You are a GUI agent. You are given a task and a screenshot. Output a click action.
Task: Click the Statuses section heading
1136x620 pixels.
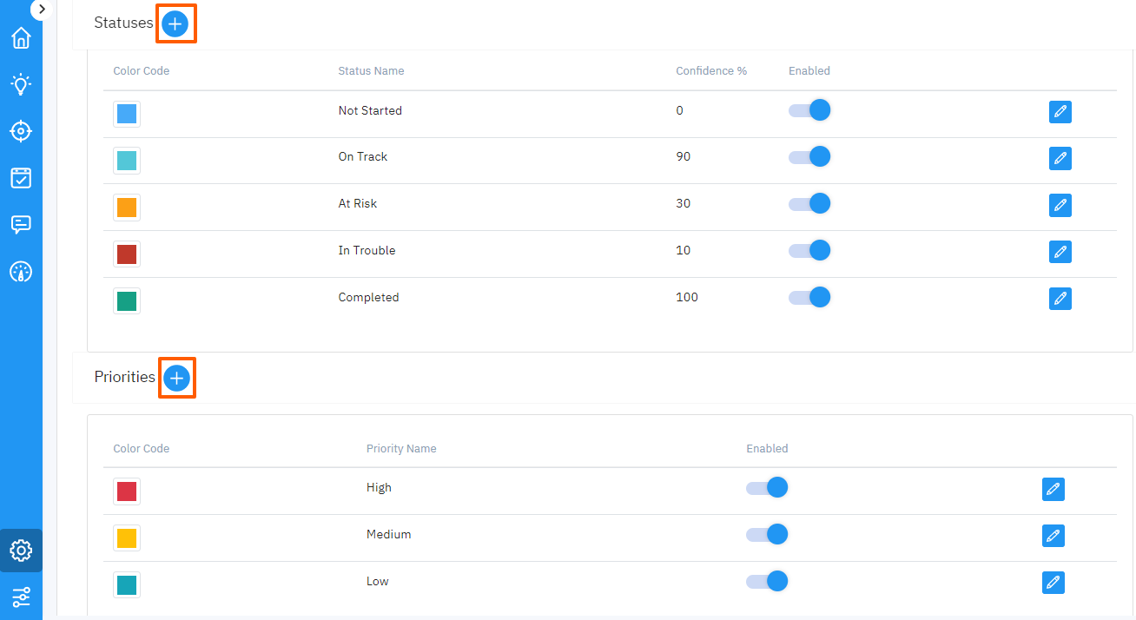click(x=123, y=23)
